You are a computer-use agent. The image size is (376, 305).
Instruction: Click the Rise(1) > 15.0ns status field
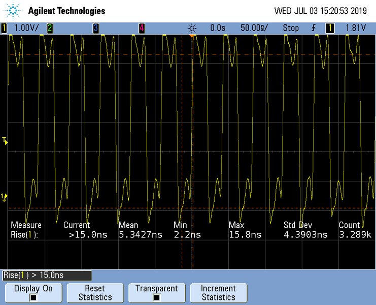47,276
